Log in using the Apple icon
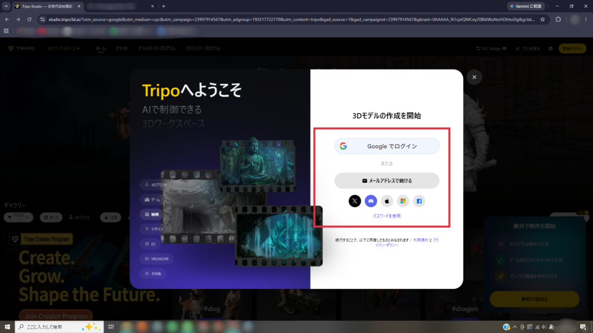 click(x=387, y=201)
